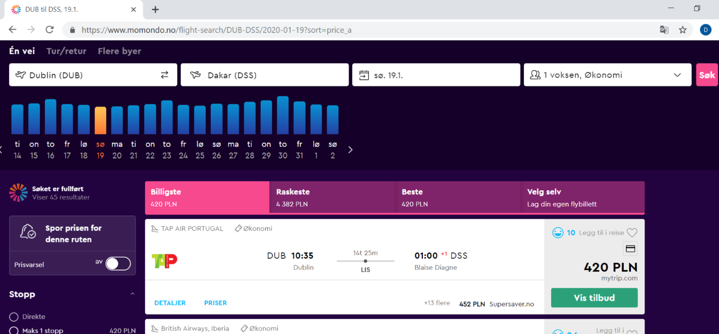Click heart icon to save TAP flight
The image size is (719, 334).
632,233
